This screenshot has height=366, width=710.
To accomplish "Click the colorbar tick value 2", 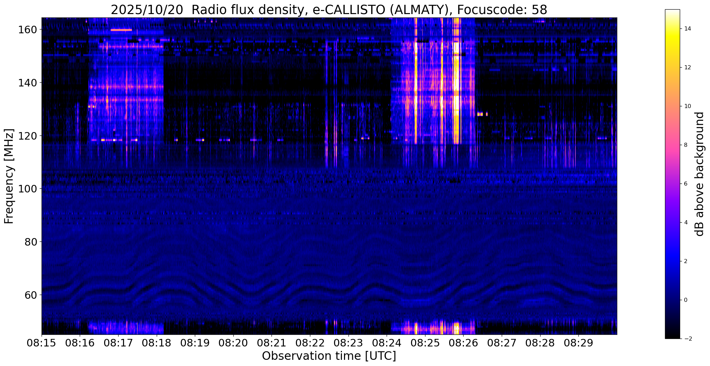I will pyautogui.click(x=686, y=261).
